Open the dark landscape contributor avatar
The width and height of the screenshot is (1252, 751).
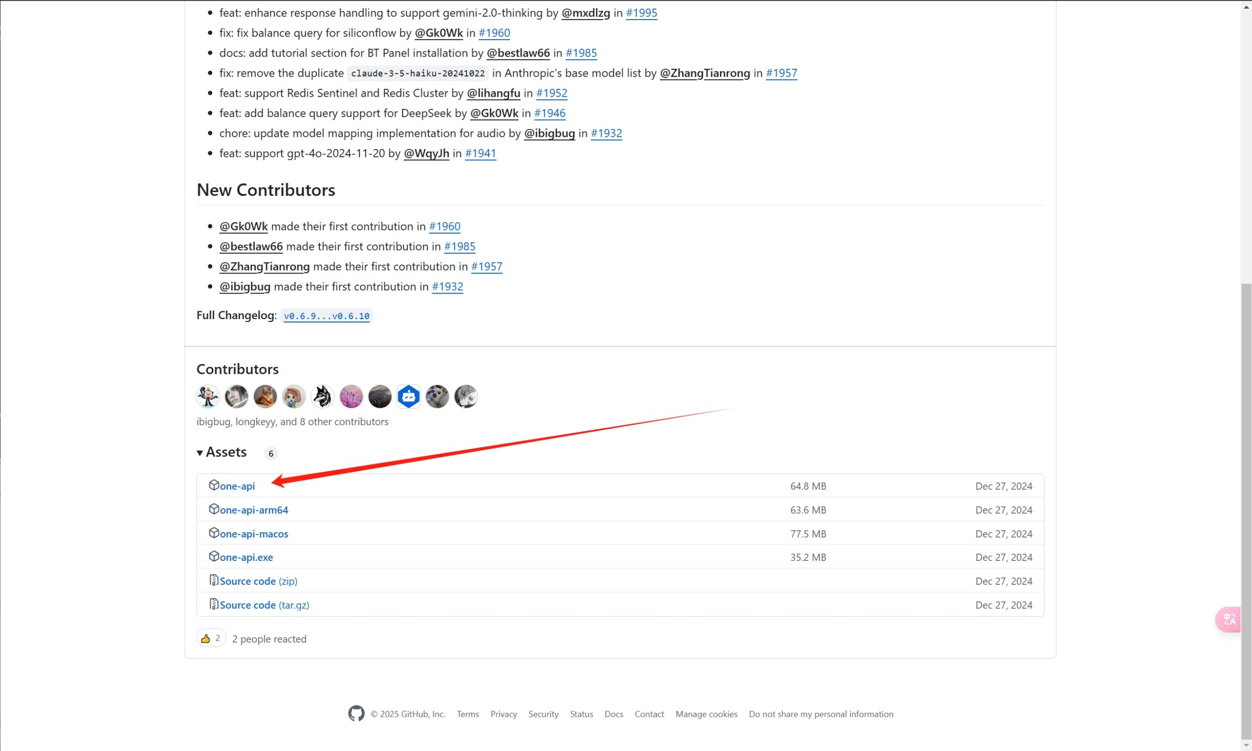380,396
